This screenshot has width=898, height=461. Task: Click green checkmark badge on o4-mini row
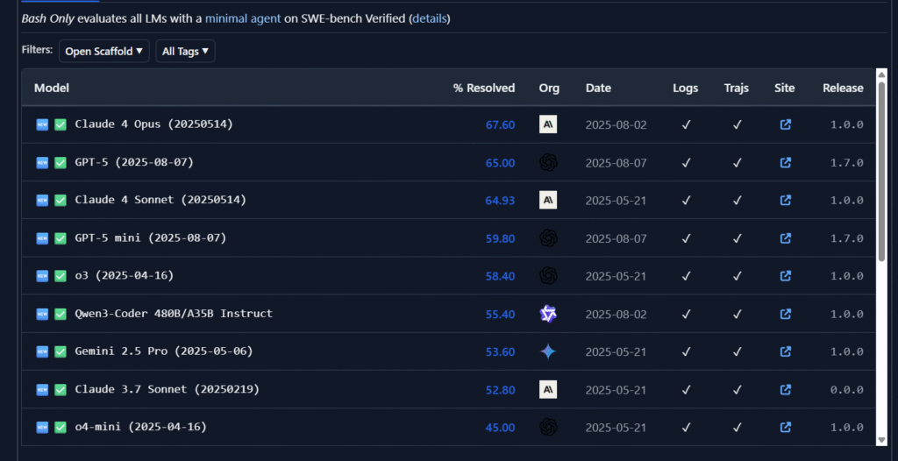[61, 427]
